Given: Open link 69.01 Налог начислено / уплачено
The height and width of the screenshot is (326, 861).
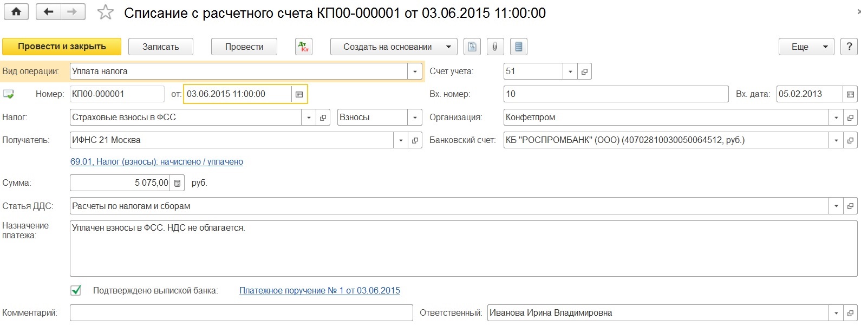Looking at the screenshot, I should coord(156,162).
